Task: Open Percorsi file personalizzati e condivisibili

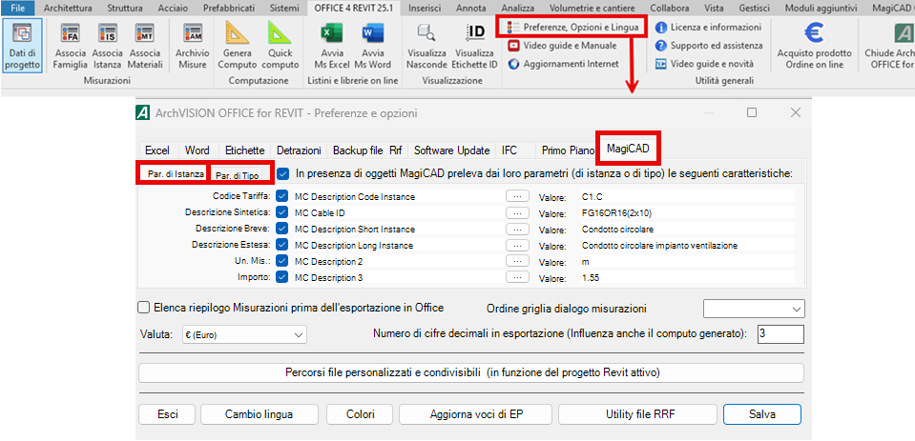Action: 471,372
